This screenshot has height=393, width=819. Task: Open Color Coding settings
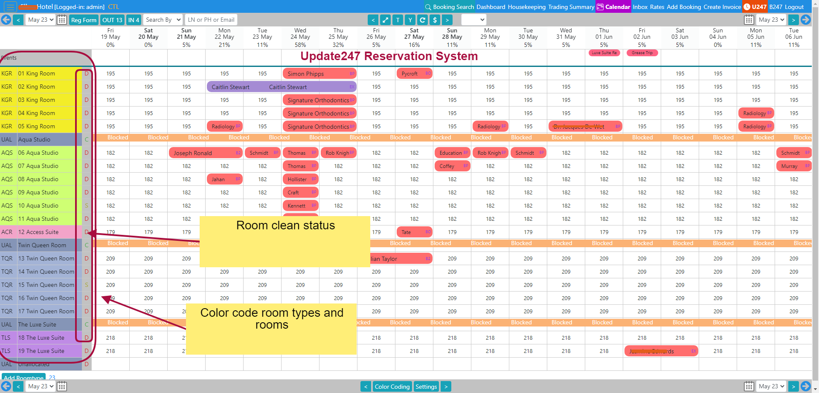click(x=392, y=387)
